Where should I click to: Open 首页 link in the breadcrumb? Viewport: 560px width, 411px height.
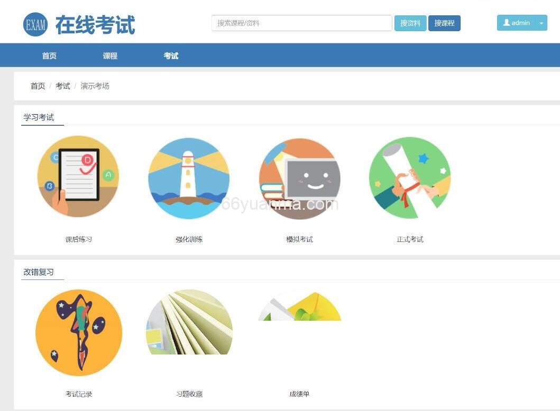point(37,86)
